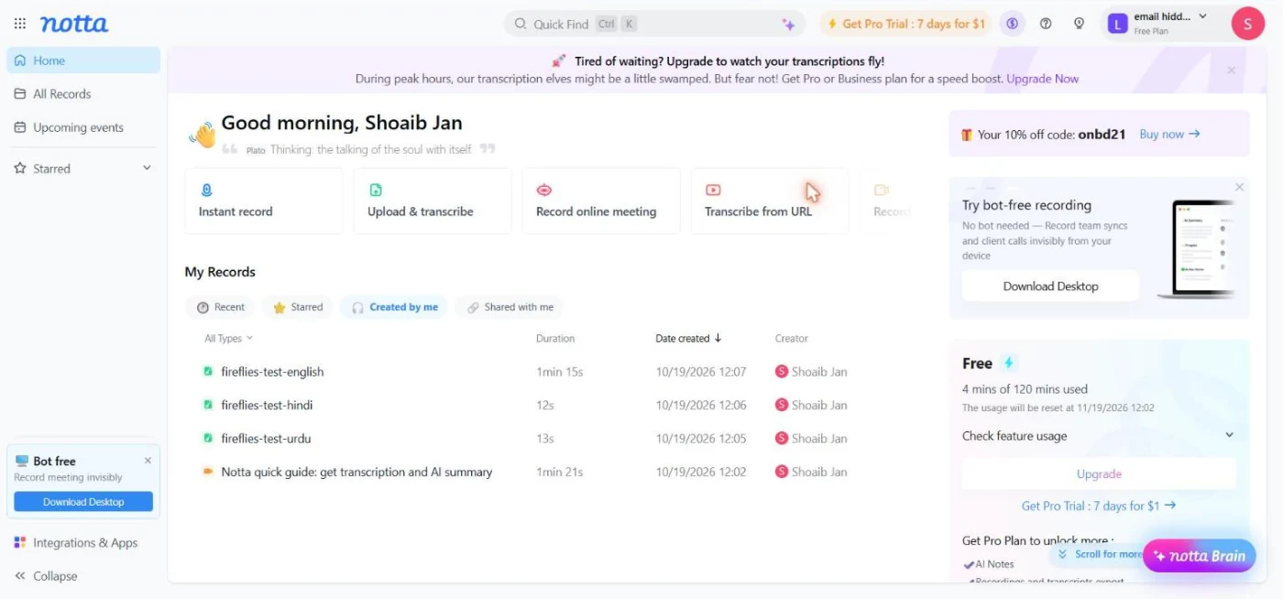Click Get Pro Trial header button
This screenshot has width=1283, height=599.
pyautogui.click(x=905, y=24)
